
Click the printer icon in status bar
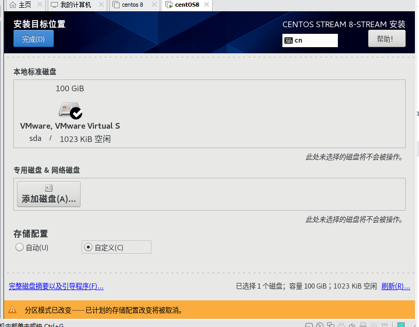341,325
